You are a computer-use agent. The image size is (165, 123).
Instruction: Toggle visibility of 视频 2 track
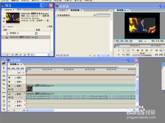coord(9,82)
